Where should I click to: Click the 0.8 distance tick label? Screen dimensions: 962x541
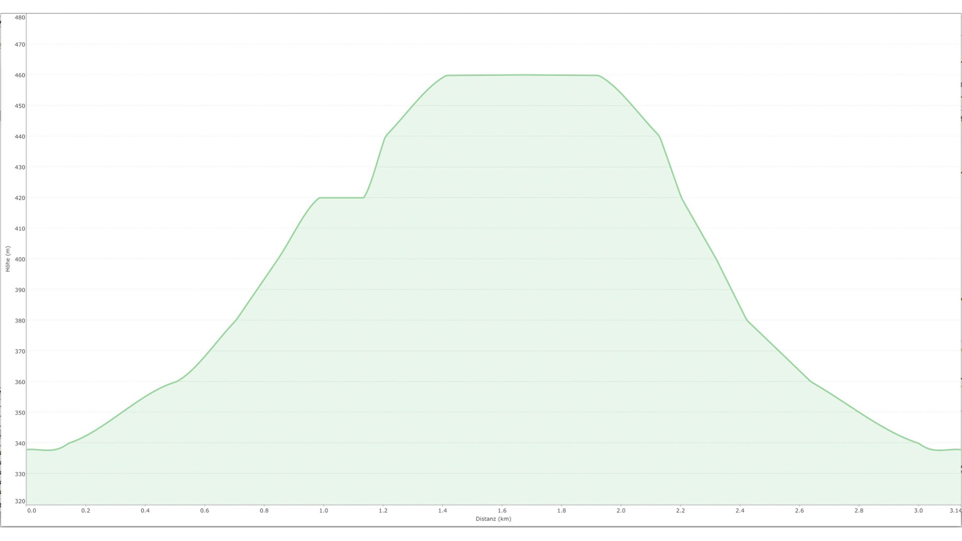point(264,511)
